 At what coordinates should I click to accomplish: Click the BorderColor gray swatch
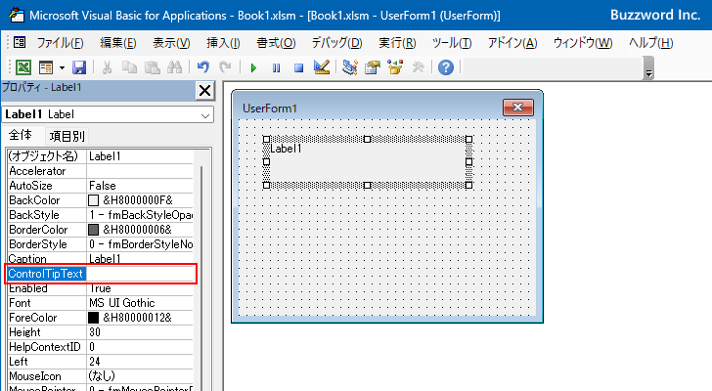click(93, 230)
